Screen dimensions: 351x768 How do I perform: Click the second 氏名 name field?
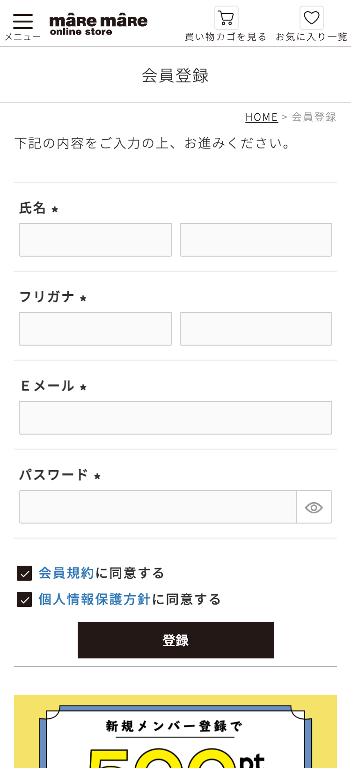coord(256,240)
